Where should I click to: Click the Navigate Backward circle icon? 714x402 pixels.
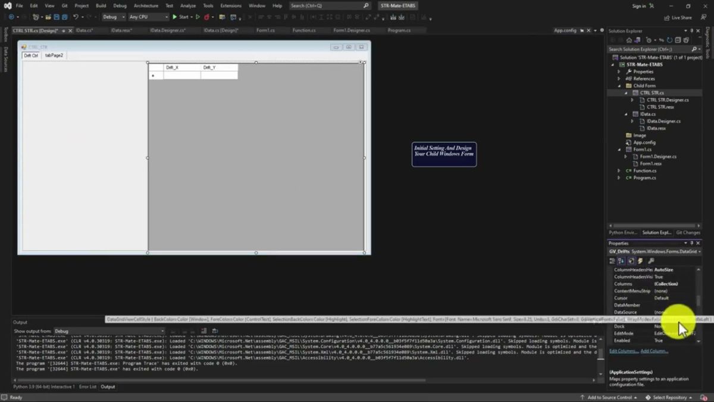(11, 17)
